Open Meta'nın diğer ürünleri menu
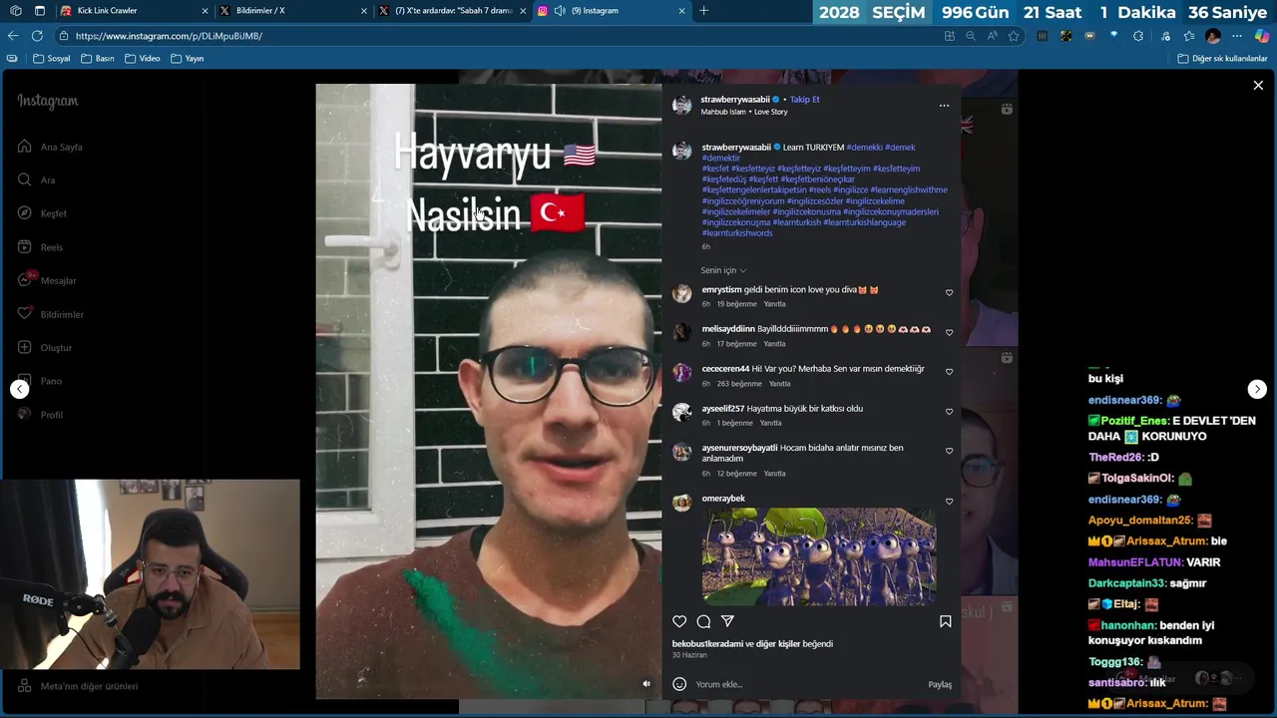Screen dimensions: 1277x718 click(x=78, y=686)
